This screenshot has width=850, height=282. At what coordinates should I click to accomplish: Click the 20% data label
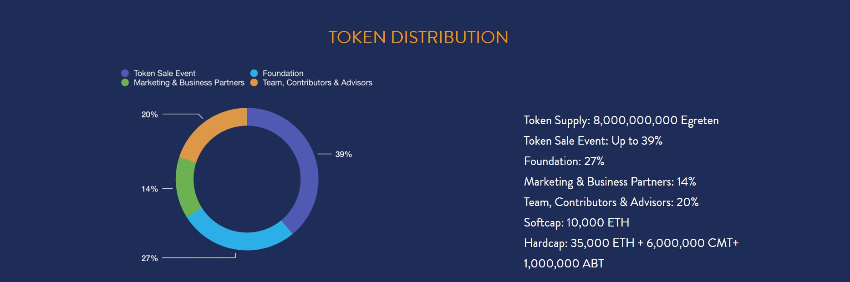[149, 115]
